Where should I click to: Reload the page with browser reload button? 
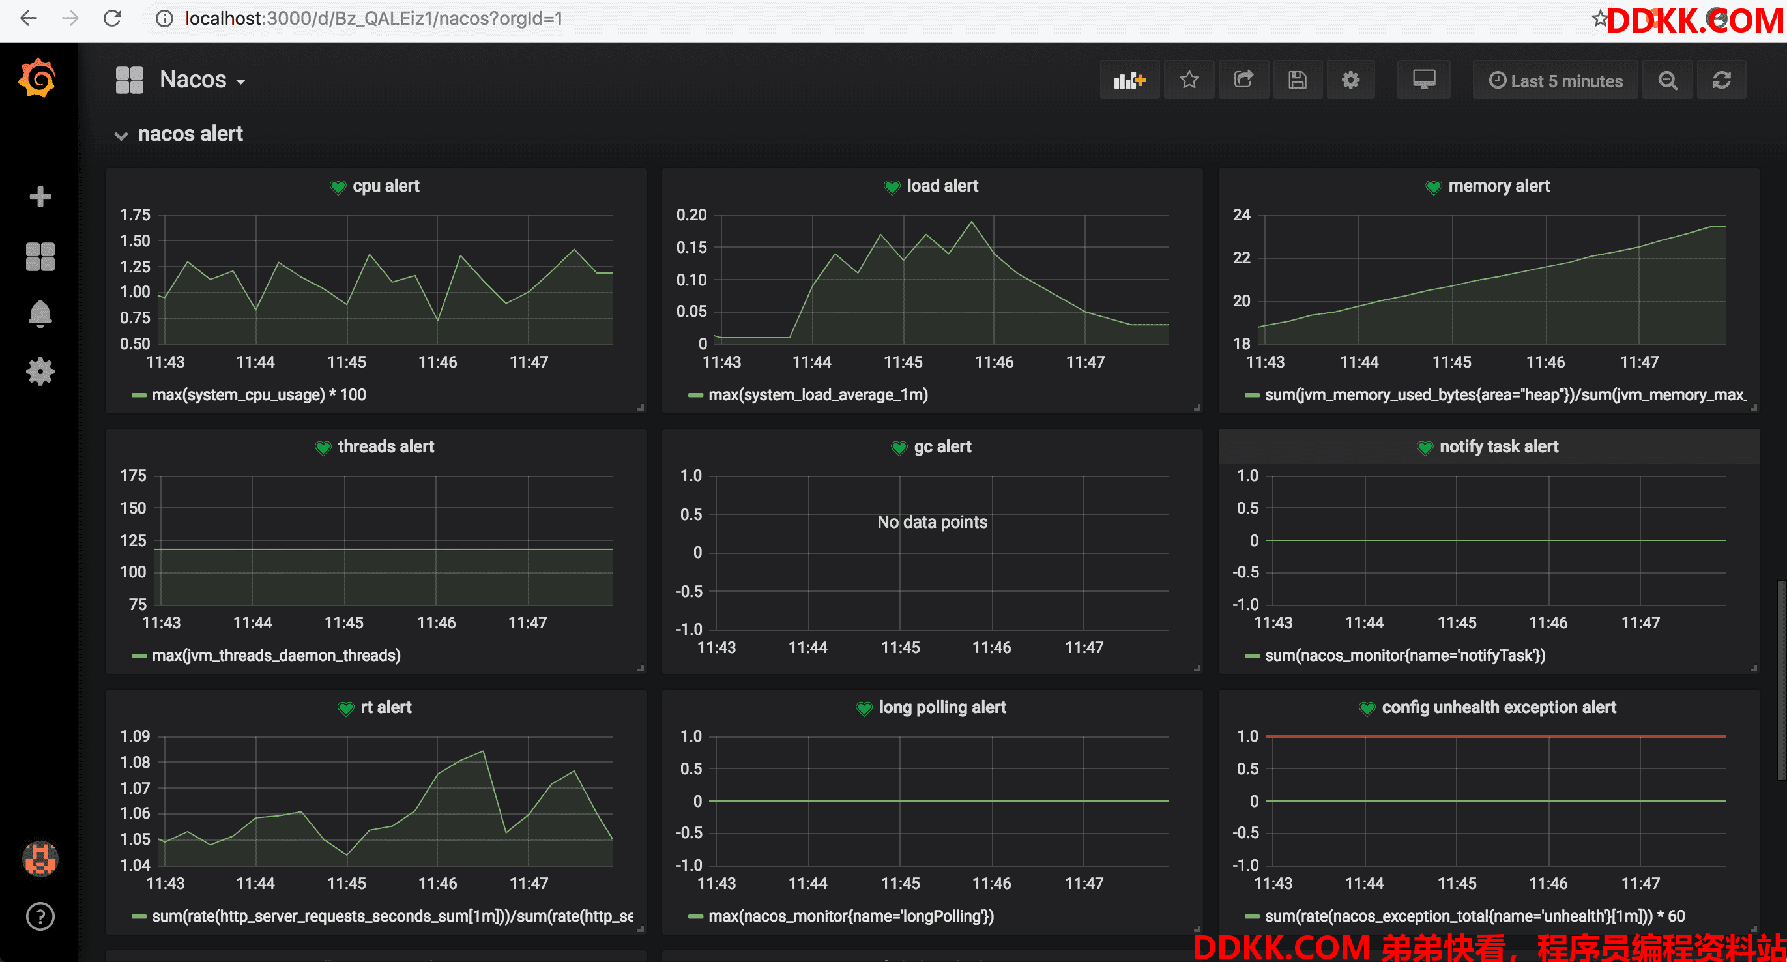(x=112, y=19)
